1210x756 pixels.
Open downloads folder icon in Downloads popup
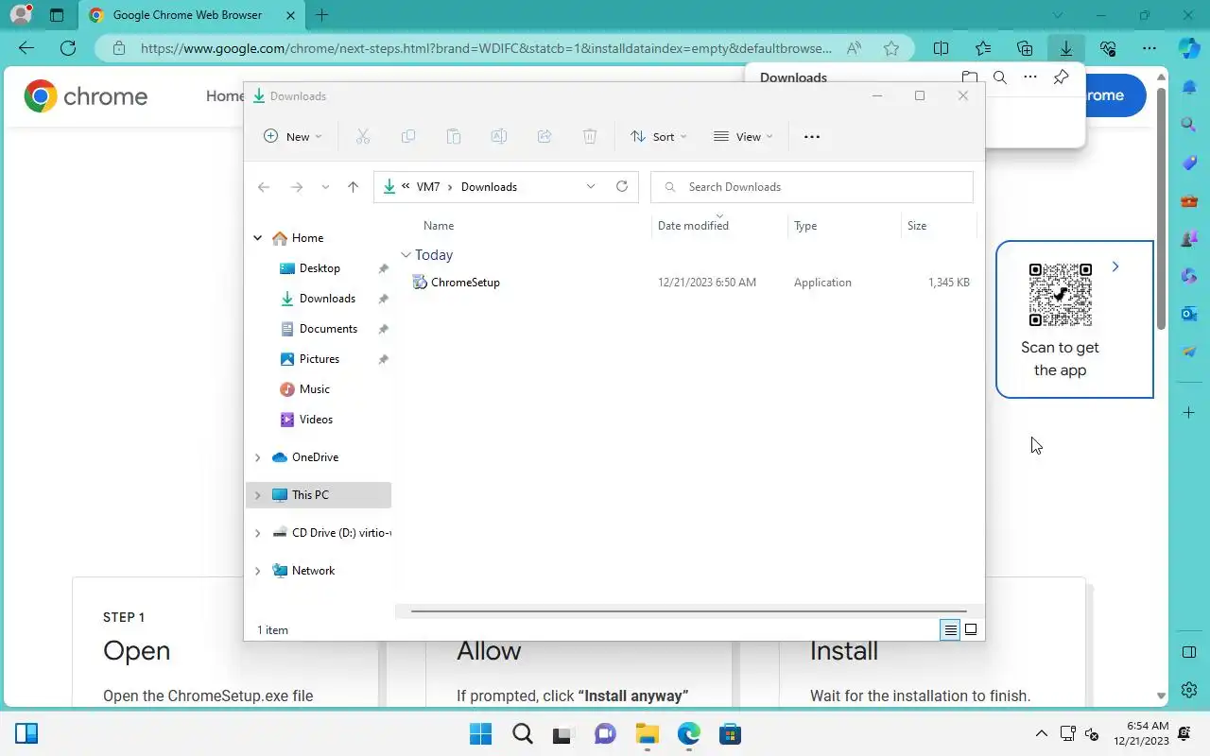(x=970, y=77)
